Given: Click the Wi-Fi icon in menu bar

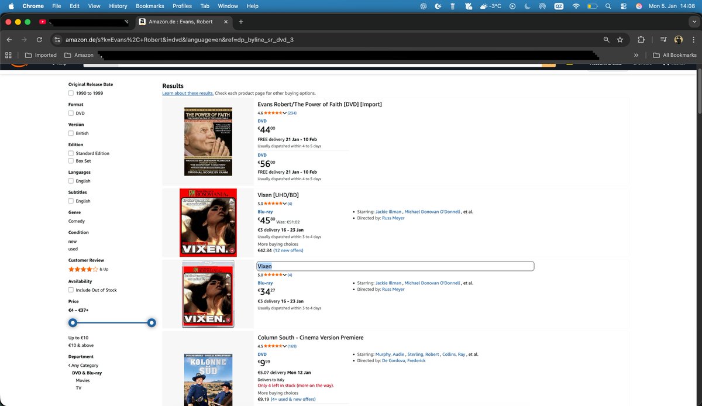Looking at the screenshot, I should [x=576, y=6].
